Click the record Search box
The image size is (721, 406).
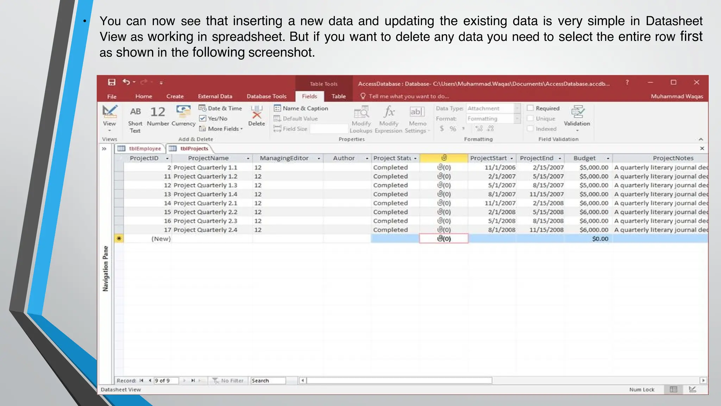268,380
